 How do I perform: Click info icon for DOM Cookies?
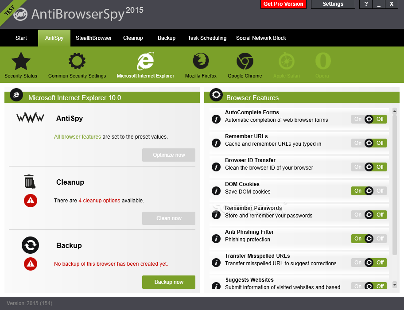pyautogui.click(x=216, y=191)
